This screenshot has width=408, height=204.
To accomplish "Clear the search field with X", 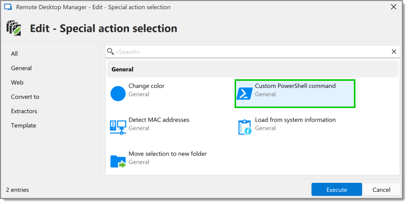I will click(394, 52).
